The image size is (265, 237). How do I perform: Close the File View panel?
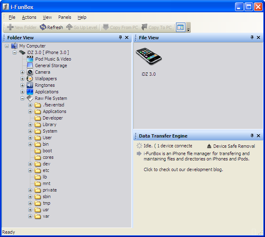click(258, 37)
